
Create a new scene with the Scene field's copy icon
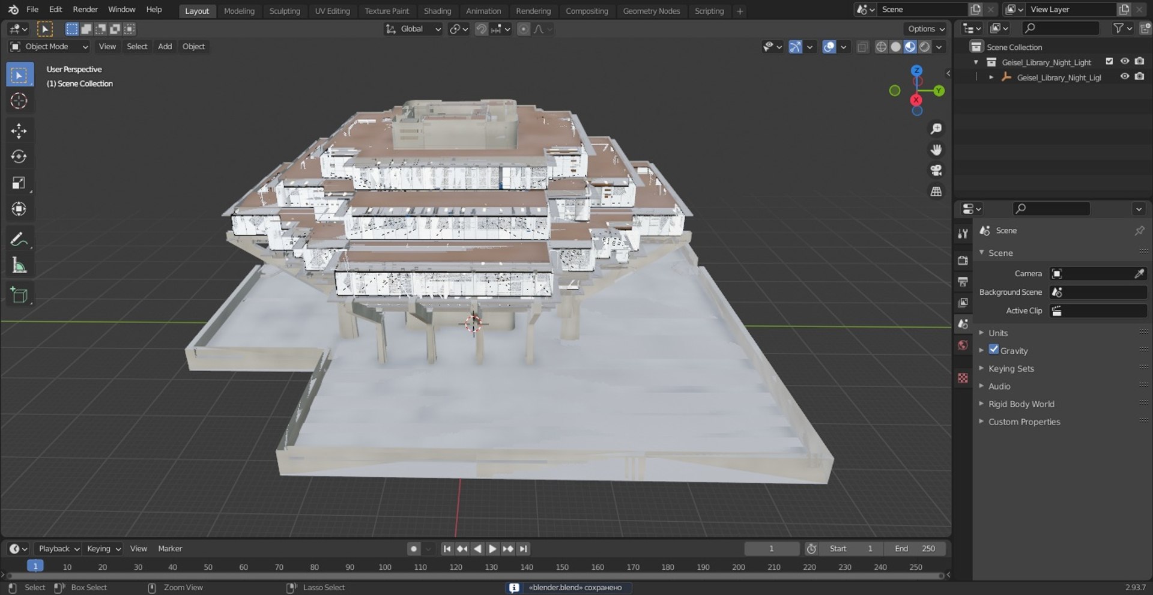coord(976,10)
